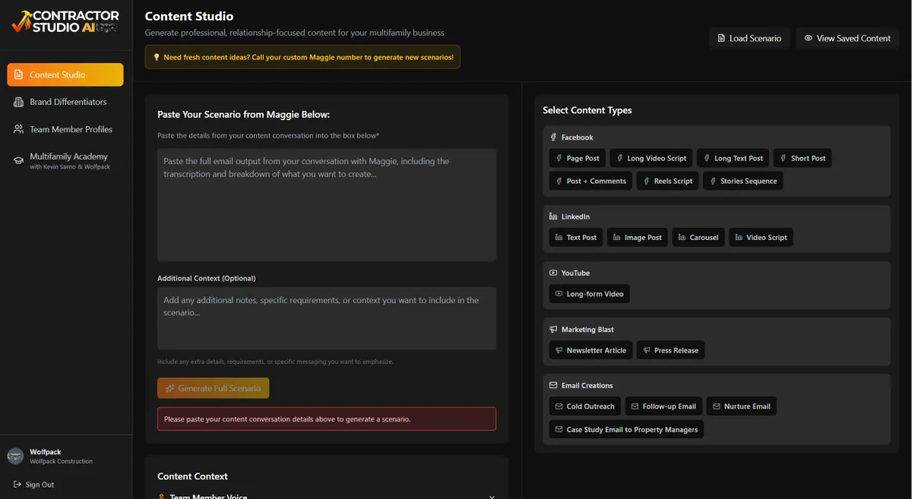The height and width of the screenshot is (499, 912).
Task: Click the Maggie scenario paste text area
Action: tap(327, 205)
